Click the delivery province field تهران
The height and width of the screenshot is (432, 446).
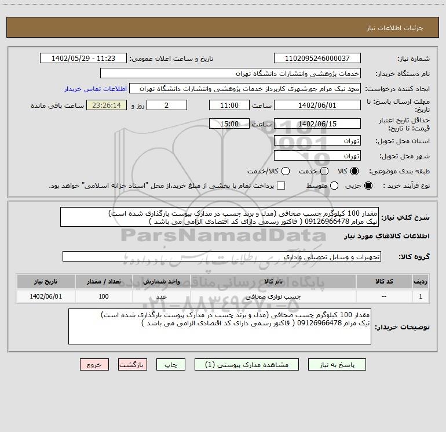[317, 141]
